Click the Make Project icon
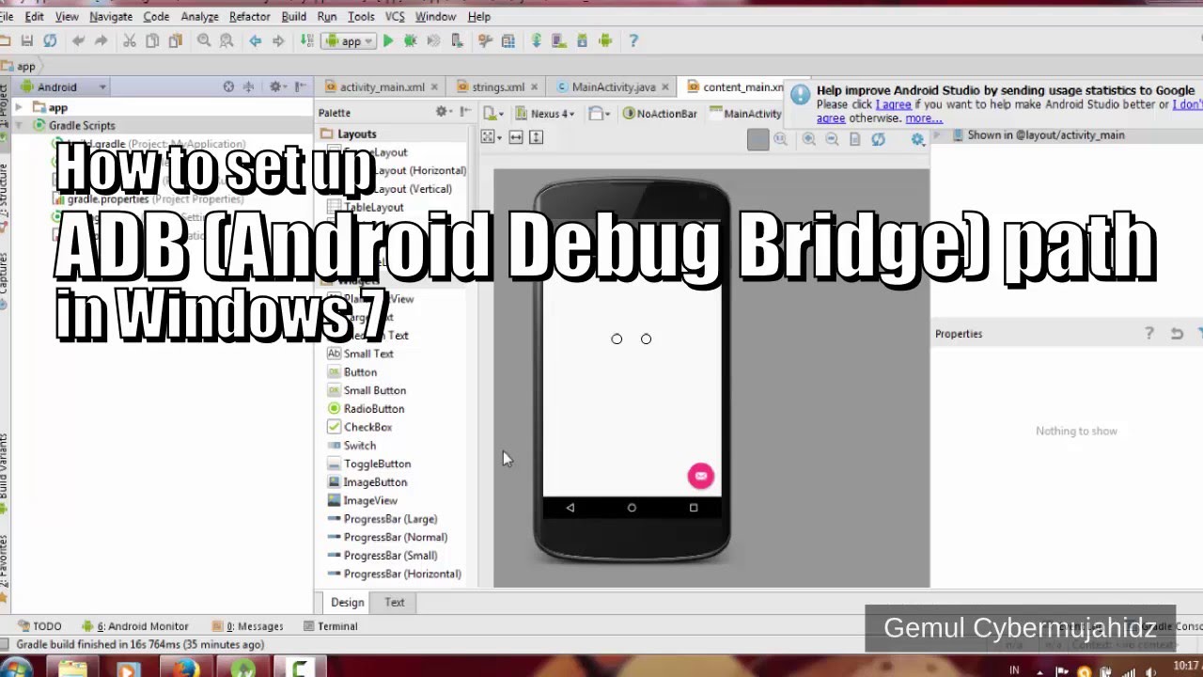The width and height of the screenshot is (1203, 677). point(306,40)
